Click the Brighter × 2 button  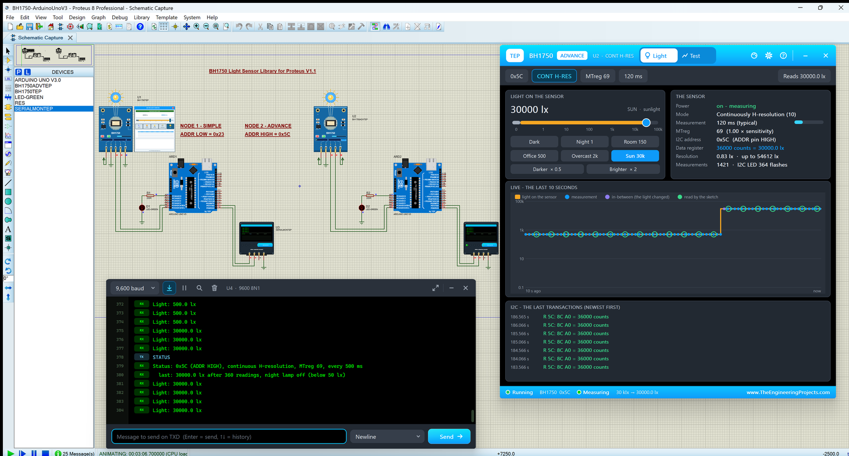623,169
